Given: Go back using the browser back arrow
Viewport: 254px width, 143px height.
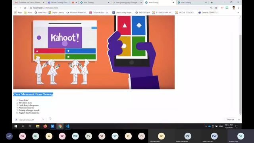Looking at the screenshot, I should 15,8.
